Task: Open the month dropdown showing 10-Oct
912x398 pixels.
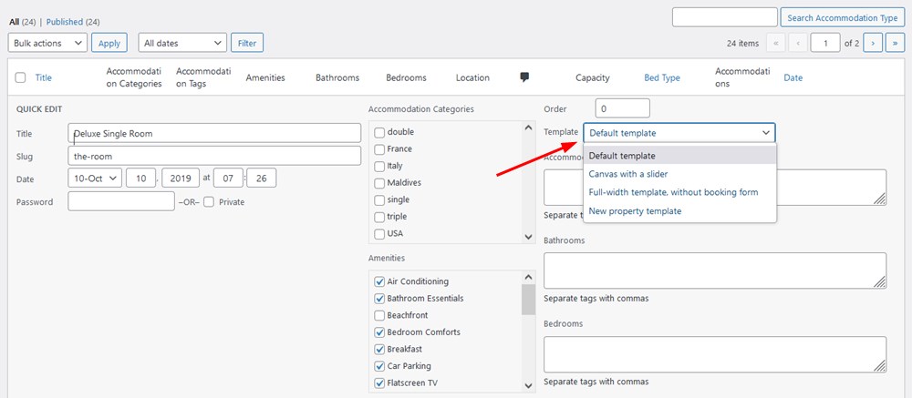Action: pos(95,179)
